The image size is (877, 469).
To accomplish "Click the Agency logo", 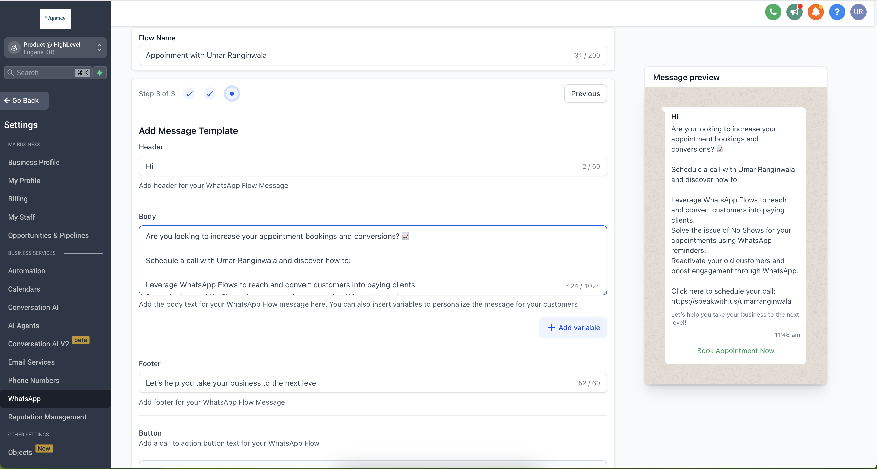I will [55, 18].
